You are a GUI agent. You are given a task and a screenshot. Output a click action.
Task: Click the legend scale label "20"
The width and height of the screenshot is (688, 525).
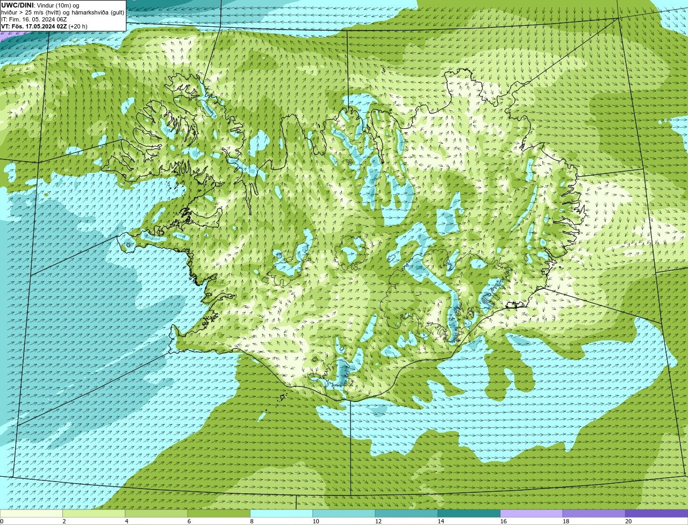pos(628,521)
